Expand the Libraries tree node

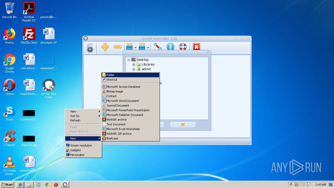[134, 64]
